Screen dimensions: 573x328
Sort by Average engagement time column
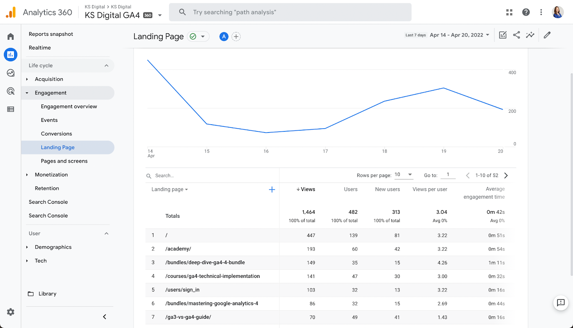pyautogui.click(x=484, y=193)
